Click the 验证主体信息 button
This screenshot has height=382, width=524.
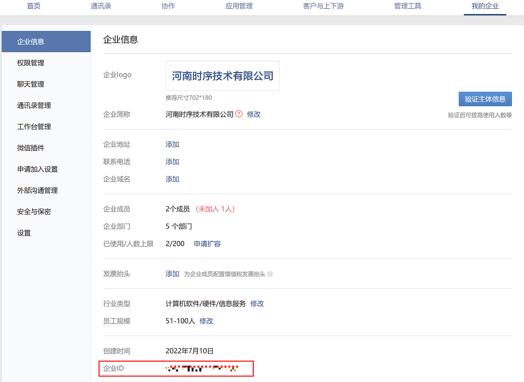(485, 99)
